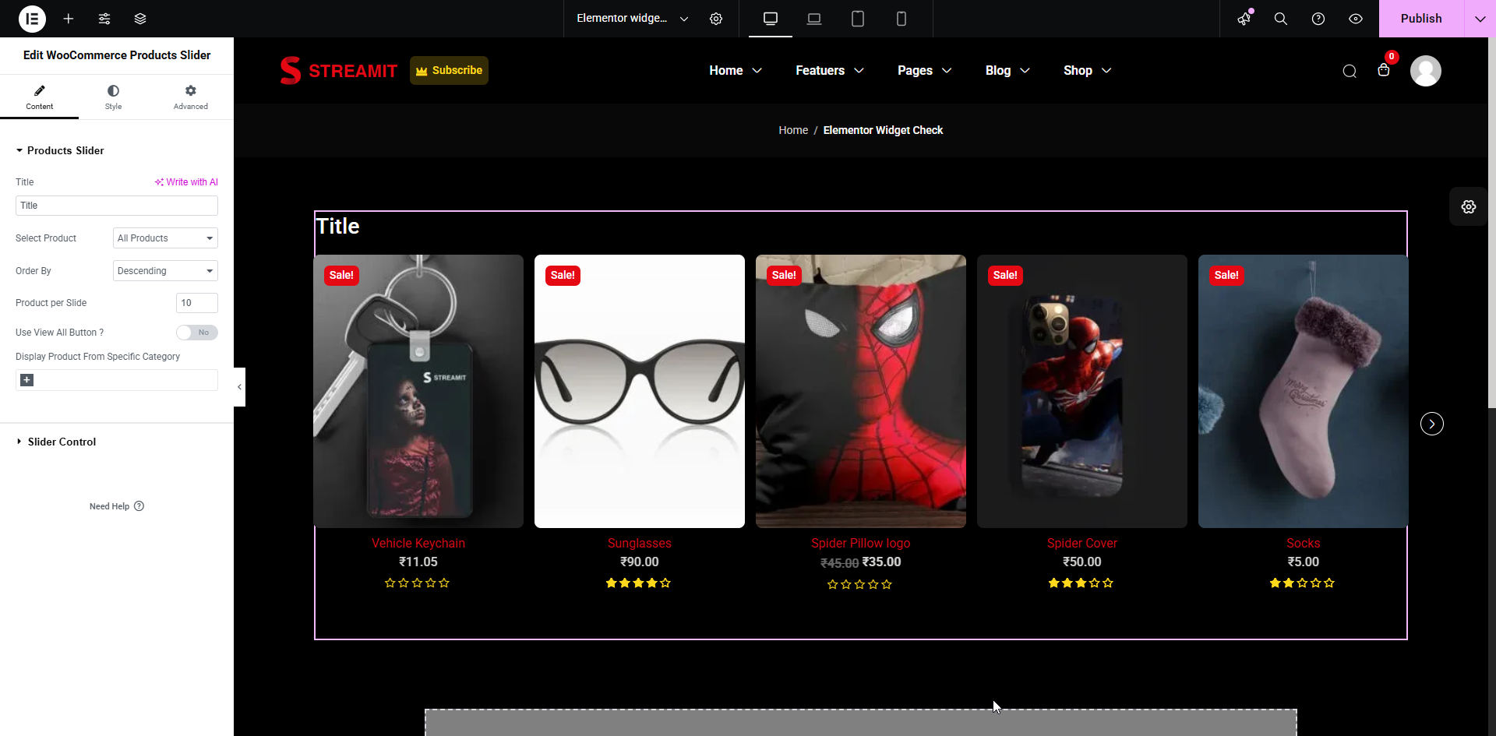Click the Sunglasses star rating
Screen dimensions: 1496x736
638,583
